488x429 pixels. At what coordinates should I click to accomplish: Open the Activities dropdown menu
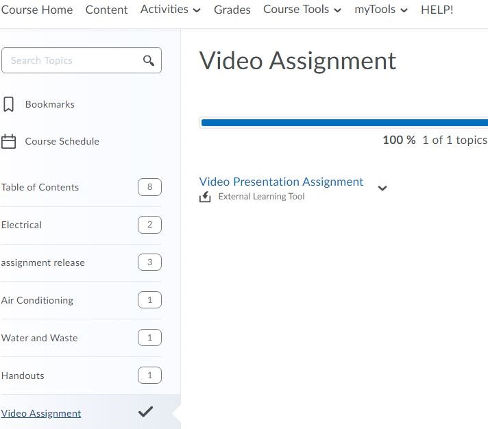tap(171, 10)
